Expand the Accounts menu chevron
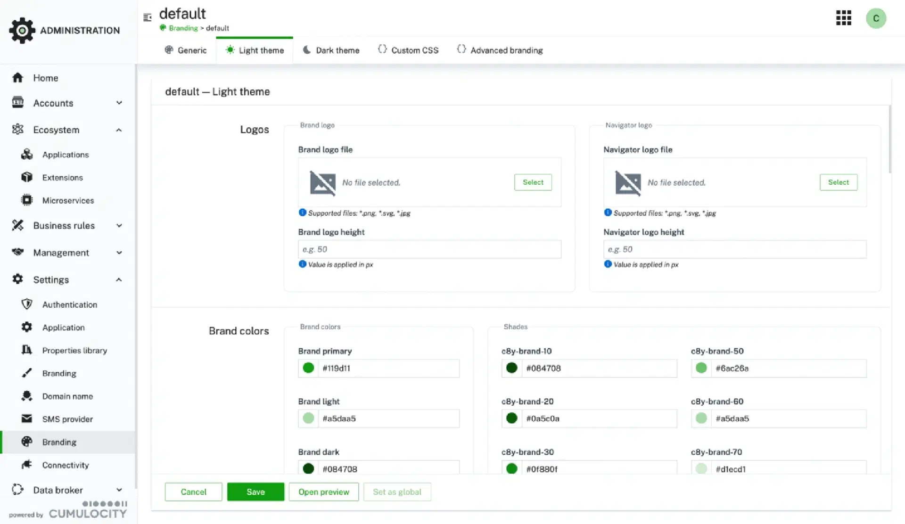This screenshot has width=905, height=524. click(119, 103)
